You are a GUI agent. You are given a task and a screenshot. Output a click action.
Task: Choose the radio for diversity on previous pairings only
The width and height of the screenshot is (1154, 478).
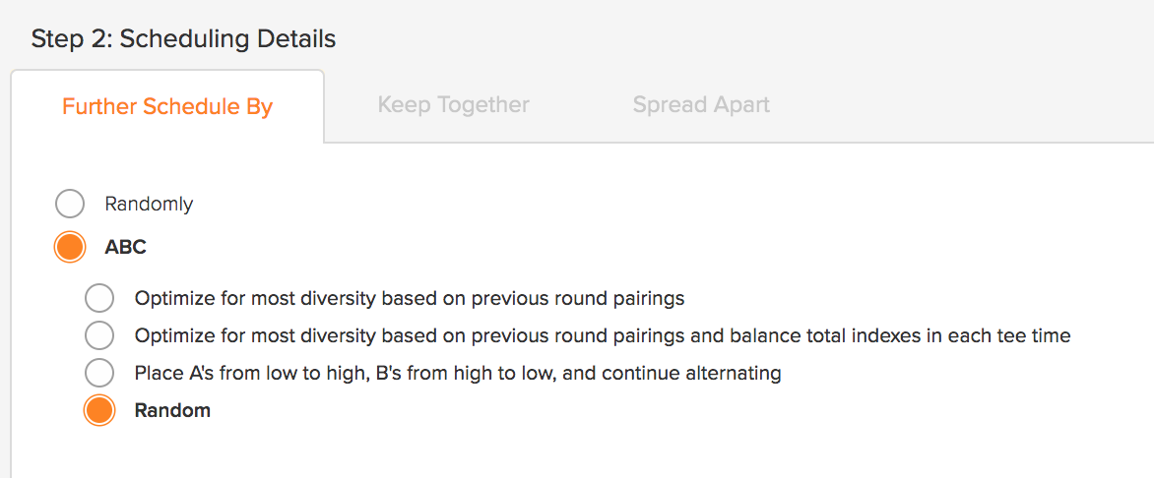(99, 299)
